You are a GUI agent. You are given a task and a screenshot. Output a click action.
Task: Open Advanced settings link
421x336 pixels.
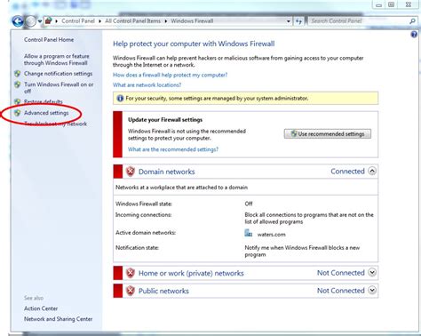(x=46, y=113)
